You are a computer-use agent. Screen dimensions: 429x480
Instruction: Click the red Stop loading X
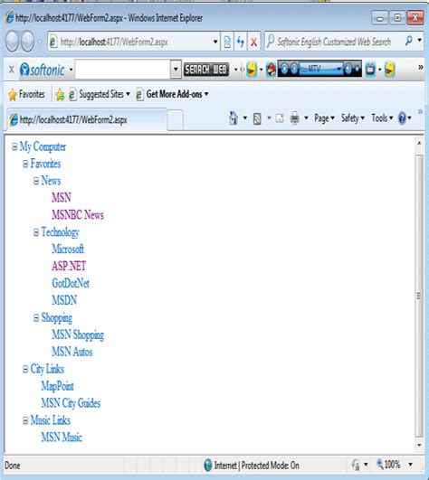pyautogui.click(x=253, y=42)
